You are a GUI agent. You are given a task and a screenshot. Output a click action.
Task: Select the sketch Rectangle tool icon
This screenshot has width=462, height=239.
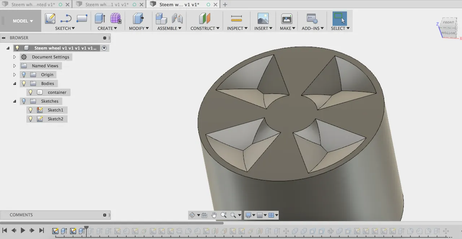coord(82,18)
